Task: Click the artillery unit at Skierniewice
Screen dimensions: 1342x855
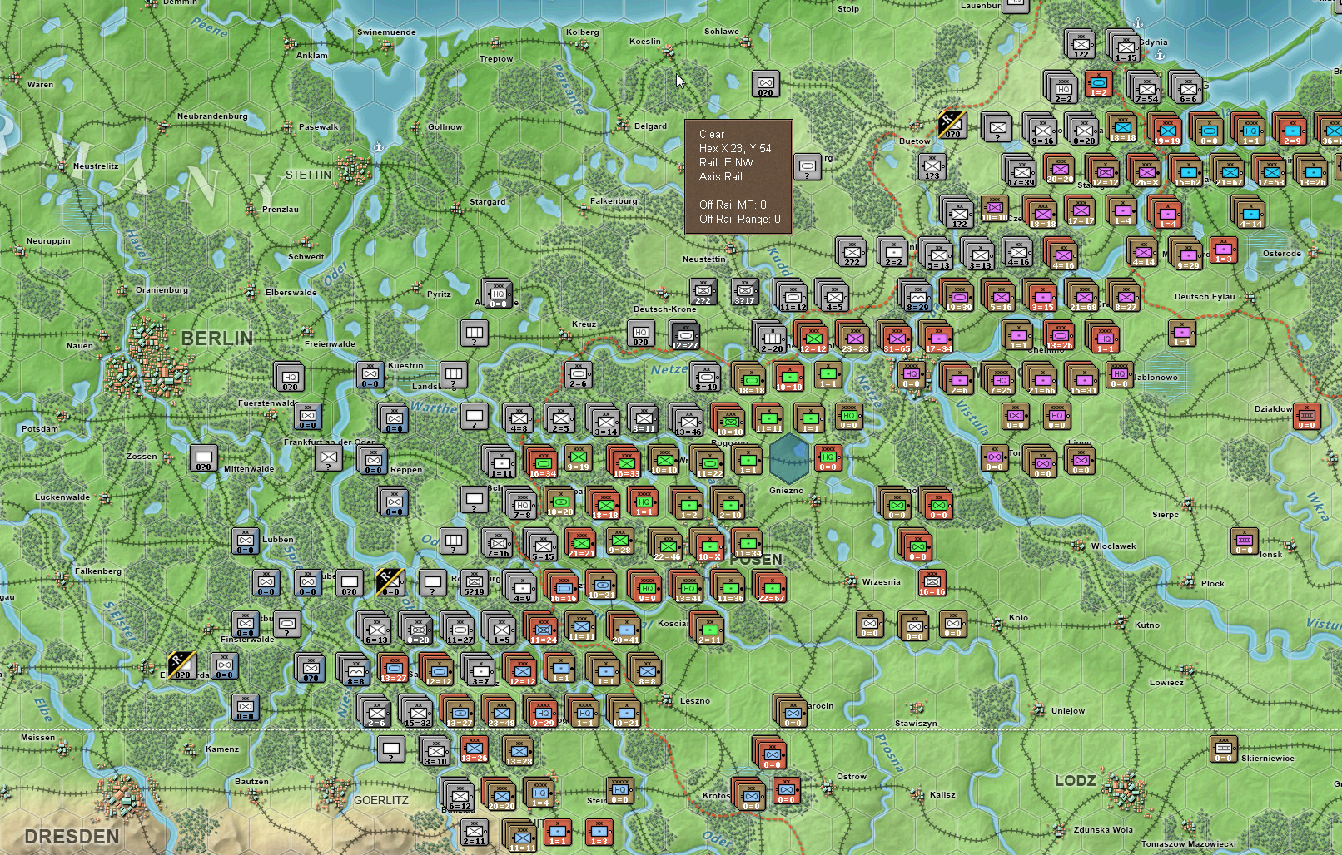Action: pyautogui.click(x=1223, y=749)
